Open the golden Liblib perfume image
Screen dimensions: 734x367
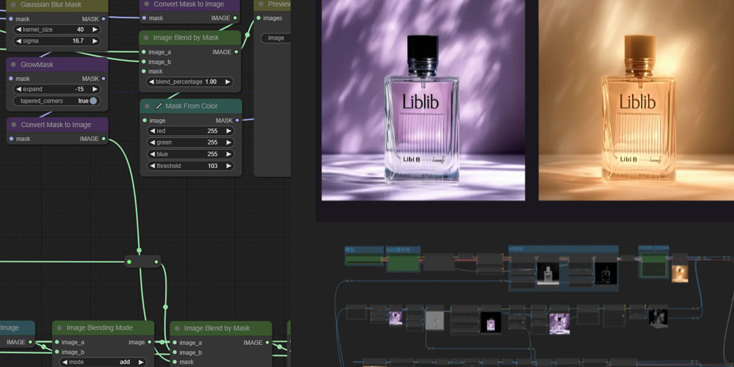click(636, 100)
